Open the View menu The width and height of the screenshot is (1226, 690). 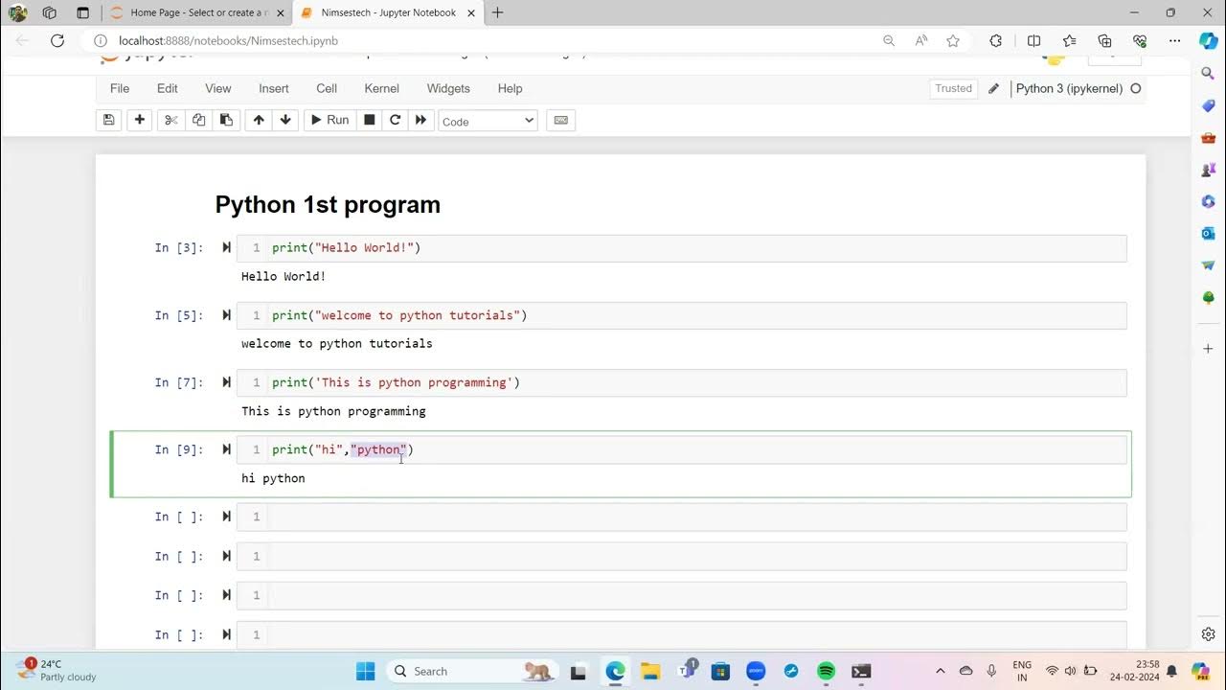click(218, 88)
